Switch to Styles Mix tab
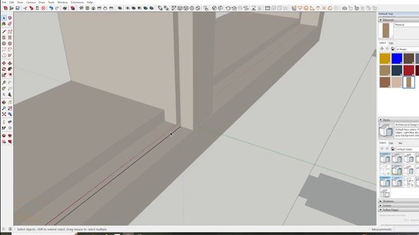This screenshot has width=419, height=235. pyautogui.click(x=400, y=144)
